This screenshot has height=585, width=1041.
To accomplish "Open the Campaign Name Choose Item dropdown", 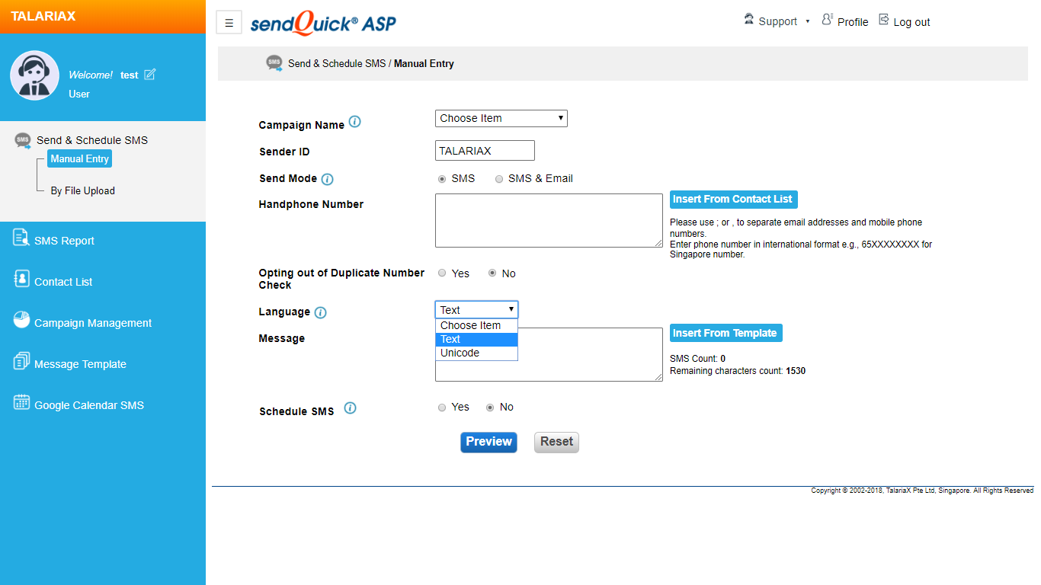I will (x=501, y=118).
